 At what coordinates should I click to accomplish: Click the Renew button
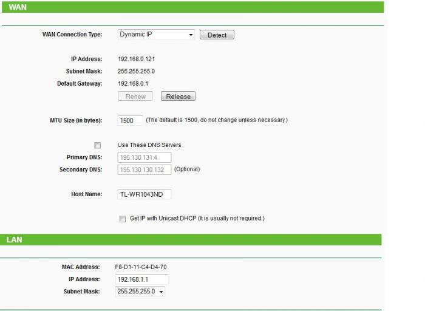[135, 96]
